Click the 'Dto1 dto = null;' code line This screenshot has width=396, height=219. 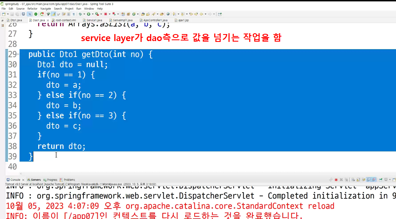[73, 65]
